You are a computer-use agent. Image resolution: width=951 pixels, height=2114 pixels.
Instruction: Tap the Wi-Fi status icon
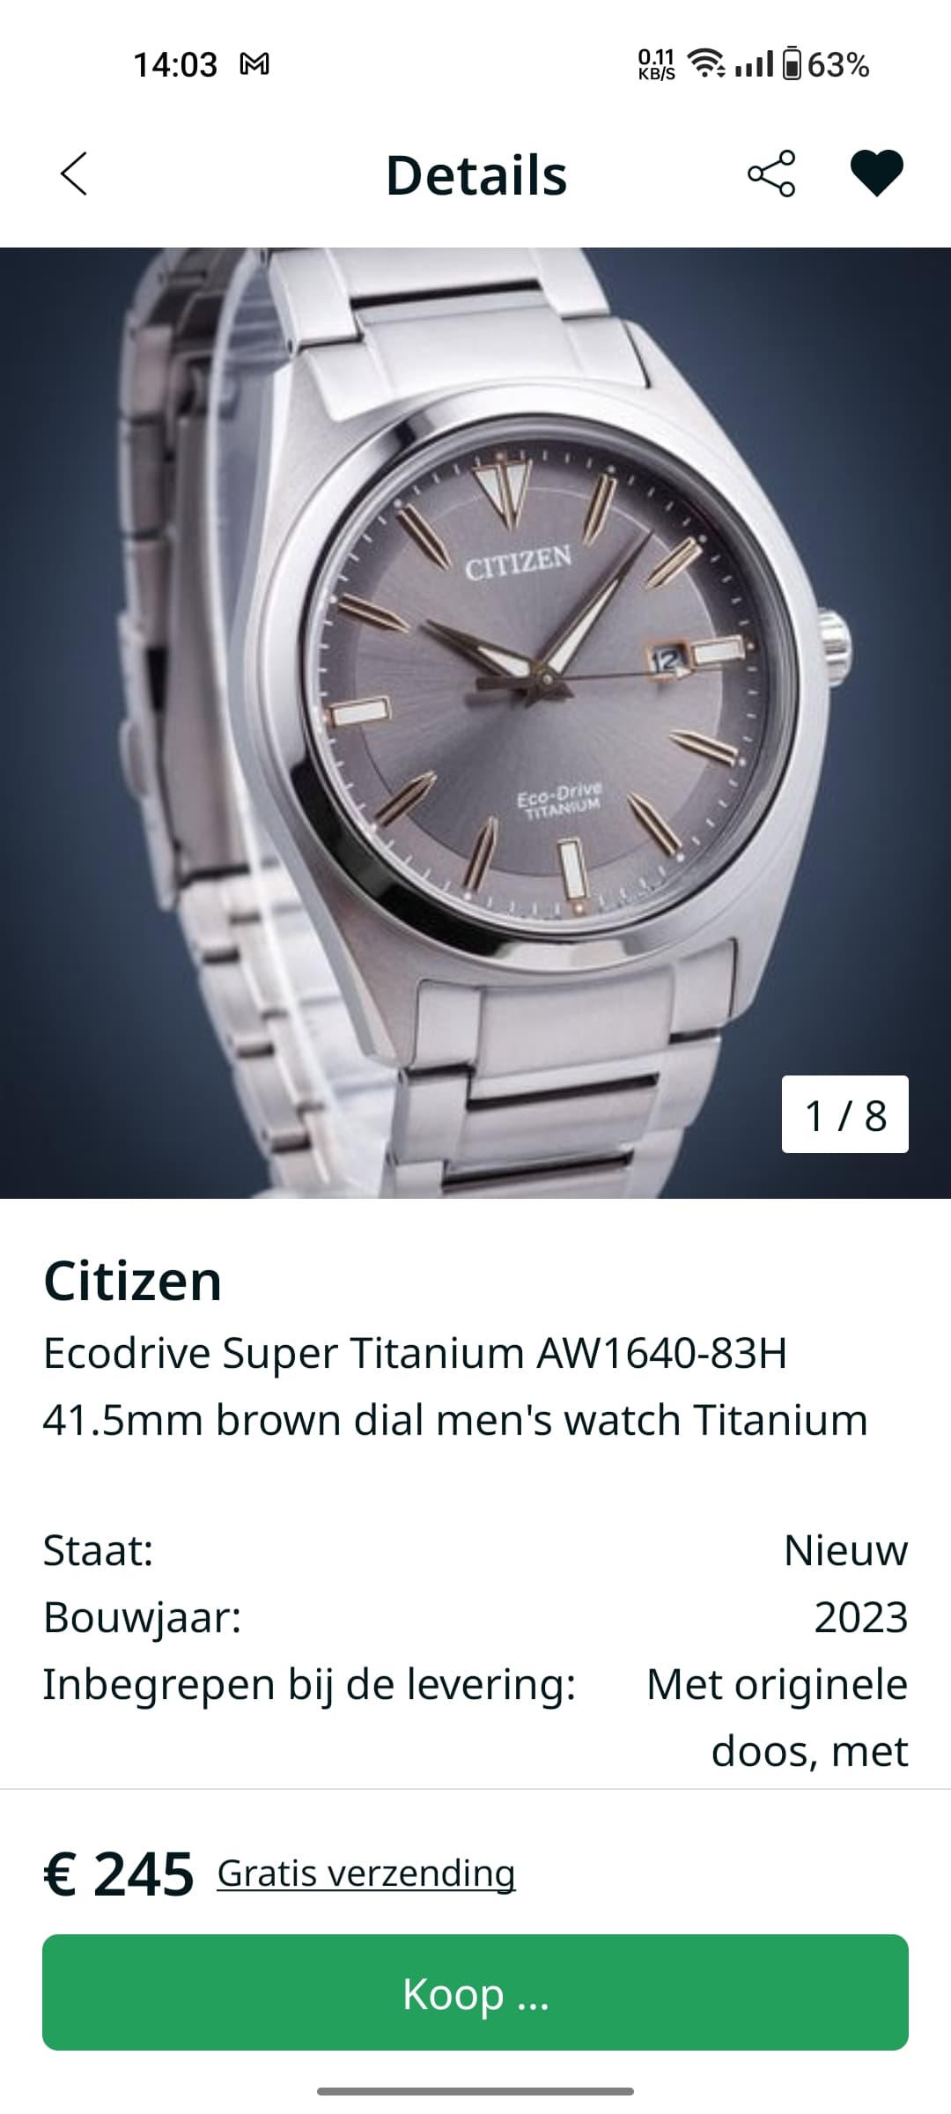point(707,63)
